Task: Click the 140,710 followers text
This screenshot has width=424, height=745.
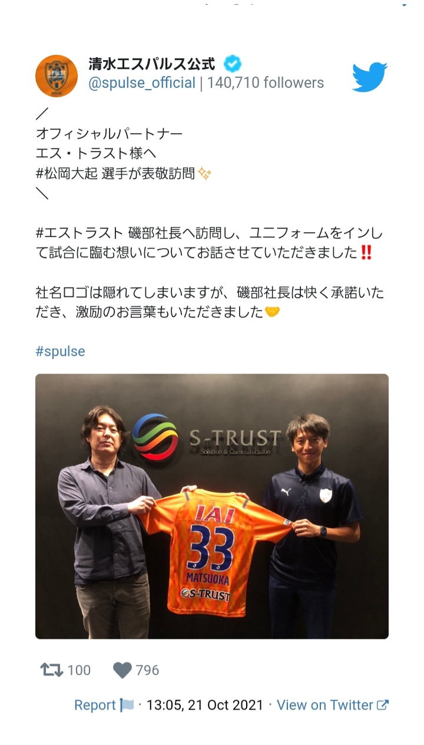Action: tap(266, 83)
